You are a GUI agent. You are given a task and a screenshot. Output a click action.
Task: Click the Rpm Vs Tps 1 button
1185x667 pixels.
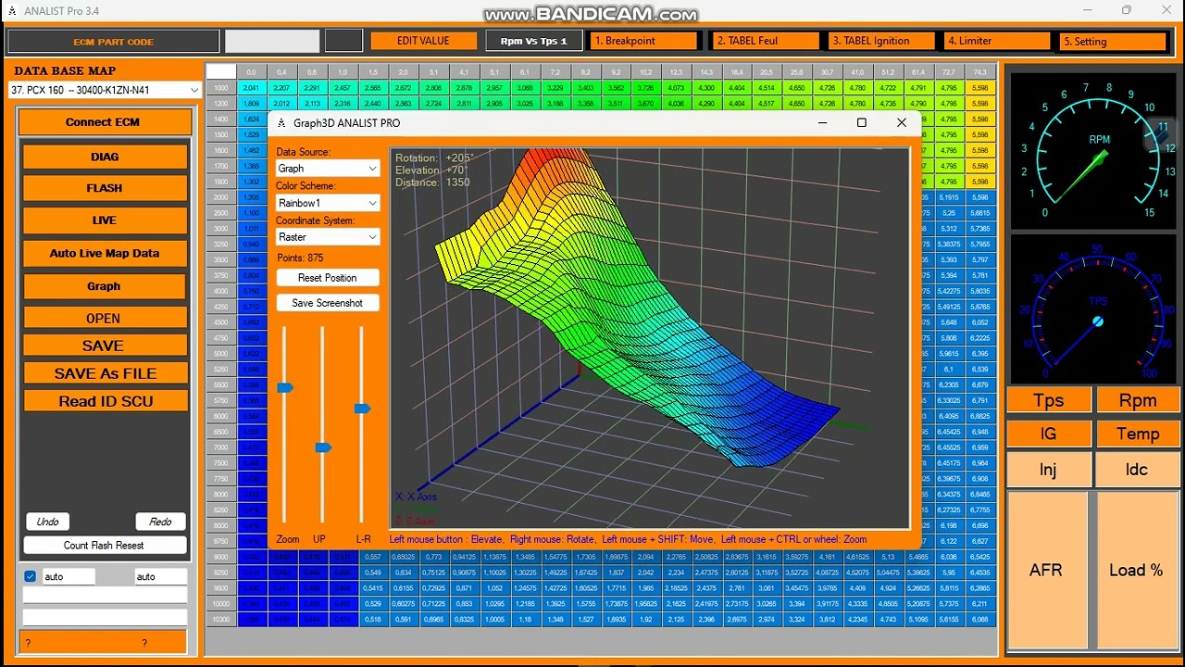tap(533, 41)
